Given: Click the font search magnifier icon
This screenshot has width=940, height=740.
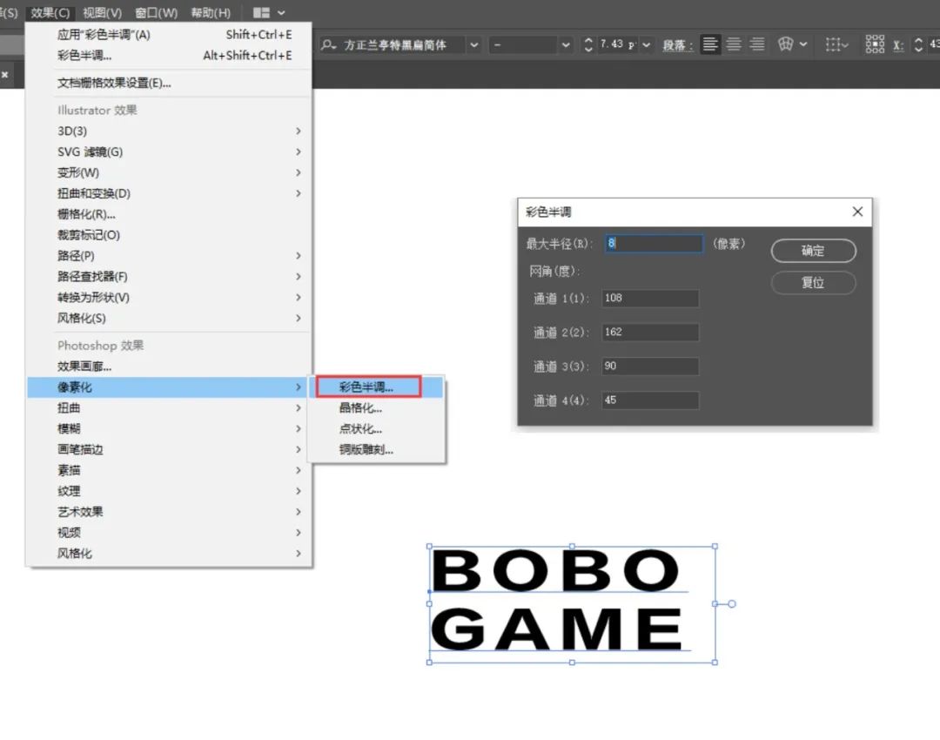Looking at the screenshot, I should coord(328,44).
